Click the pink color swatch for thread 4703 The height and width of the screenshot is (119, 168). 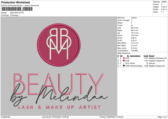point(124,58)
